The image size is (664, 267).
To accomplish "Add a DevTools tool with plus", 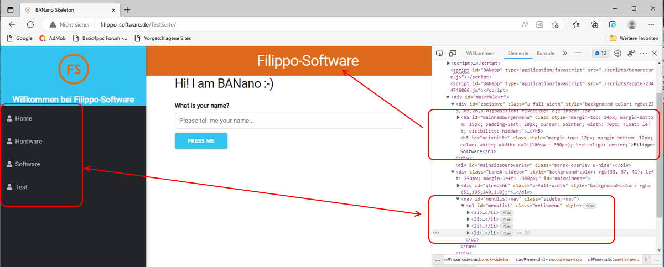I will (578, 53).
